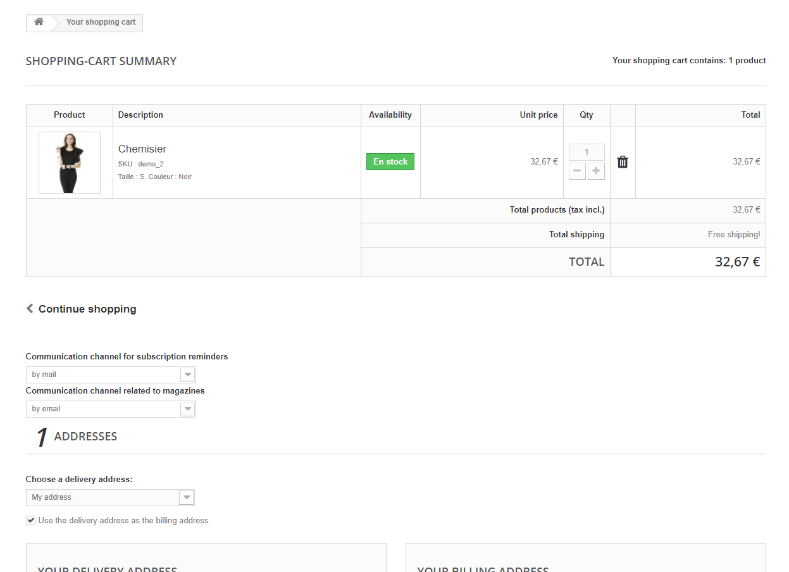Open the Chemisier product thumbnail

70,163
